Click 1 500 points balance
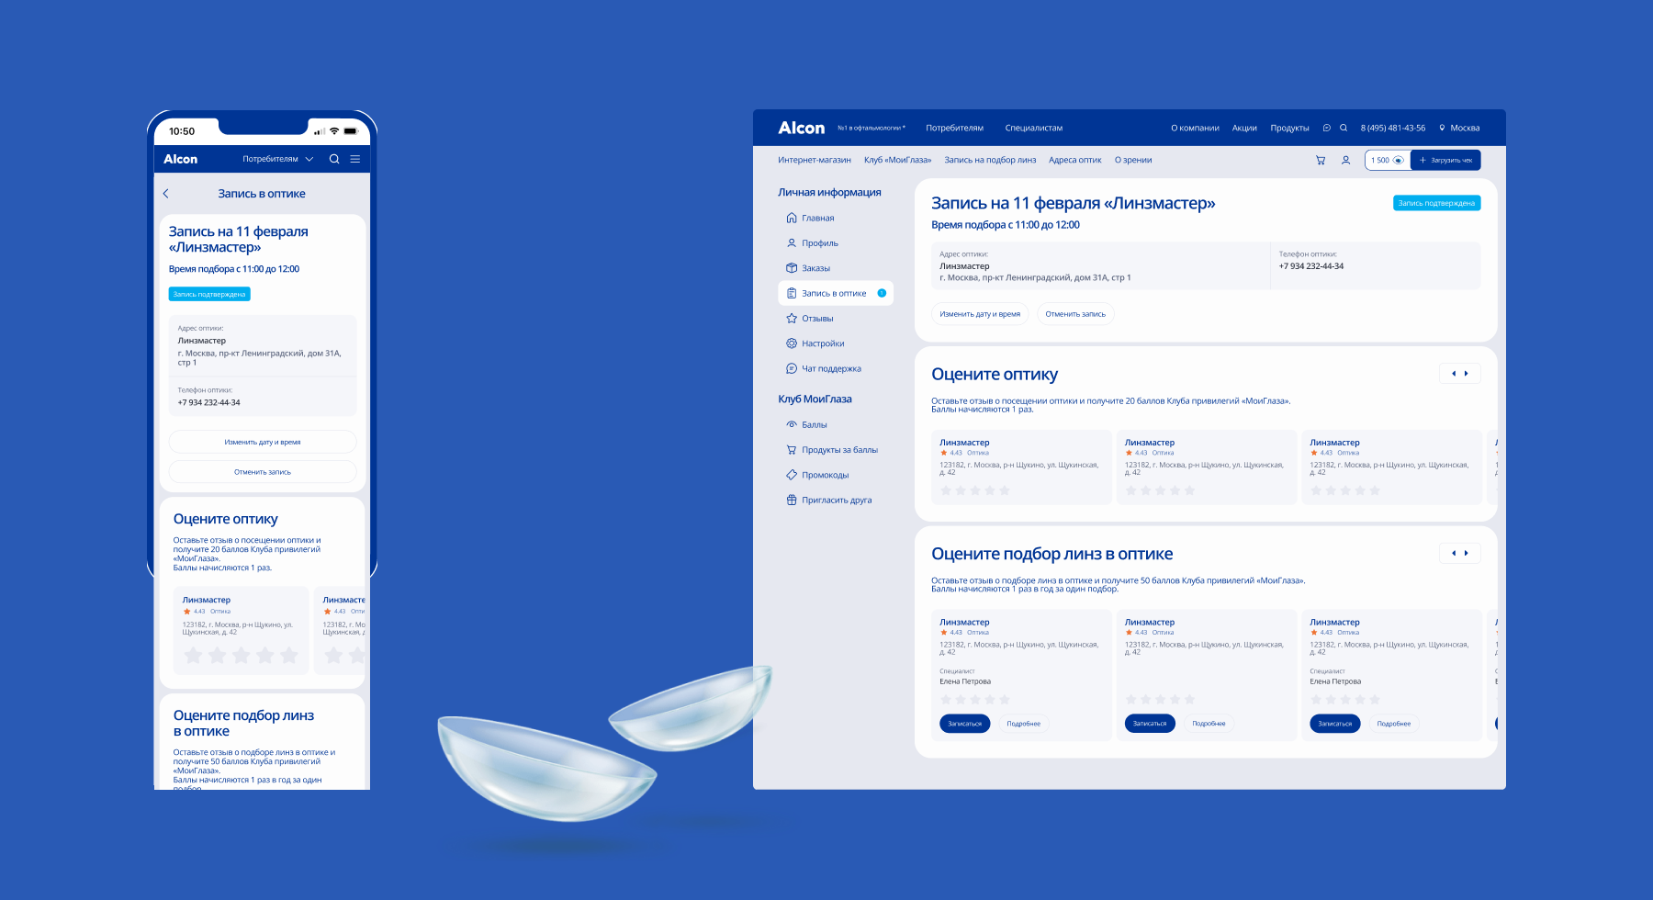Image resolution: width=1653 pixels, height=900 pixels. (1380, 160)
